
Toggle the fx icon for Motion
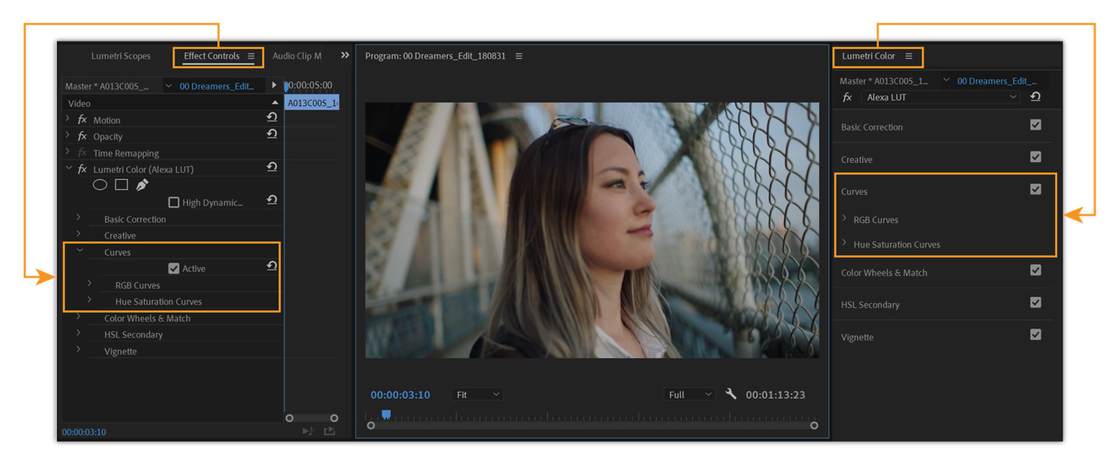click(82, 120)
